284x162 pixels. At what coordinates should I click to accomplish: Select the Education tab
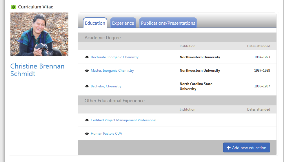[x=95, y=23]
